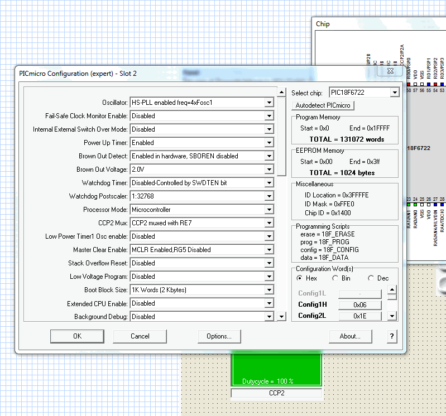Viewport: 446px width, 416px height.
Task: Click red pin 58 on Chip window
Action: [409, 84]
